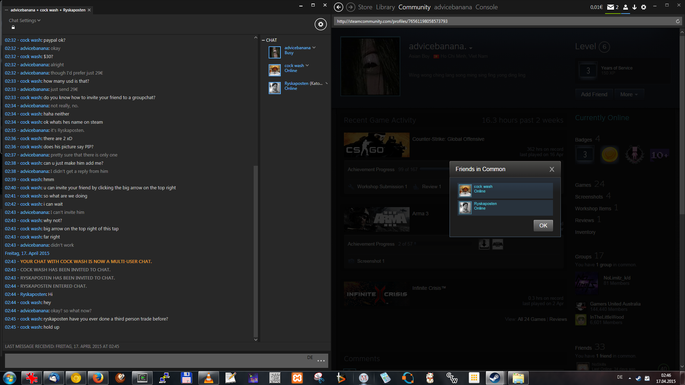Open Steam settings gear in top bar
The width and height of the screenshot is (685, 385).
tap(644, 7)
